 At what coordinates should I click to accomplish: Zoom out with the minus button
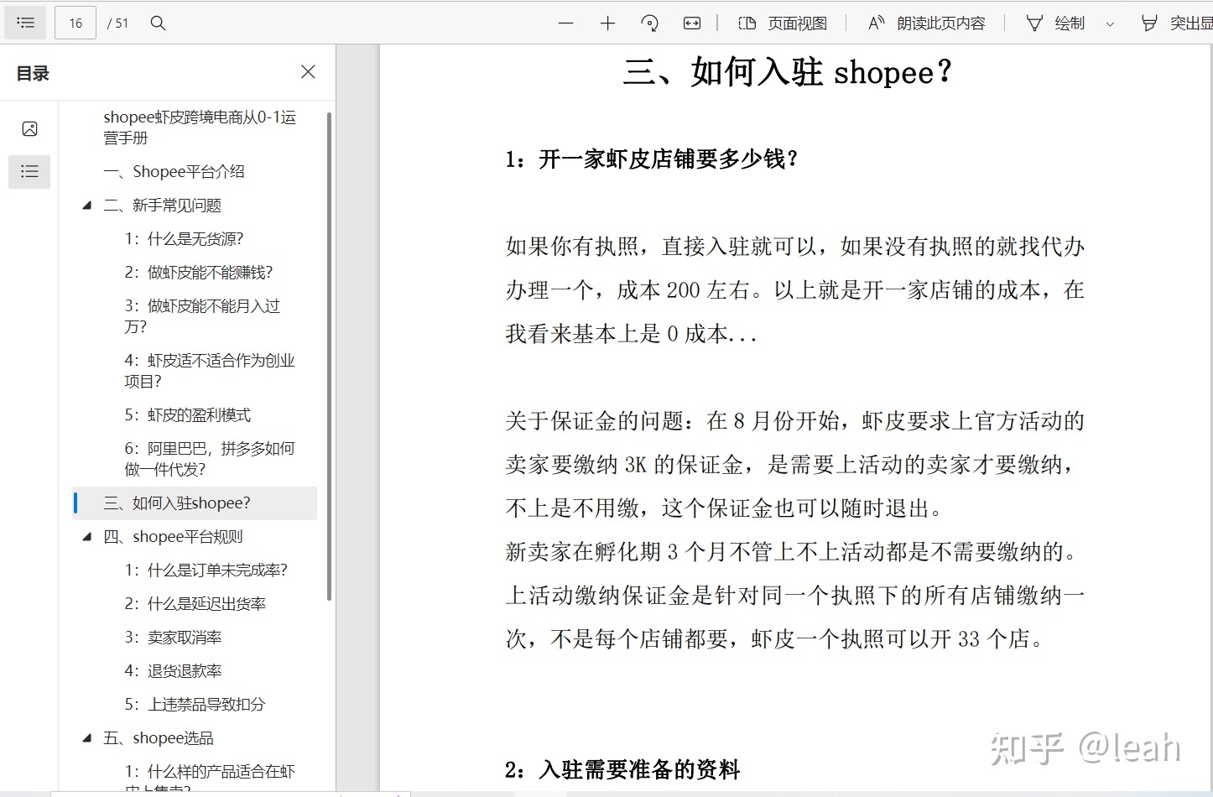(x=566, y=23)
